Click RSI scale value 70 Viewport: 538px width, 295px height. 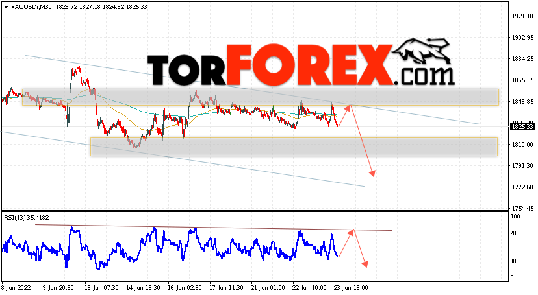tap(513, 233)
